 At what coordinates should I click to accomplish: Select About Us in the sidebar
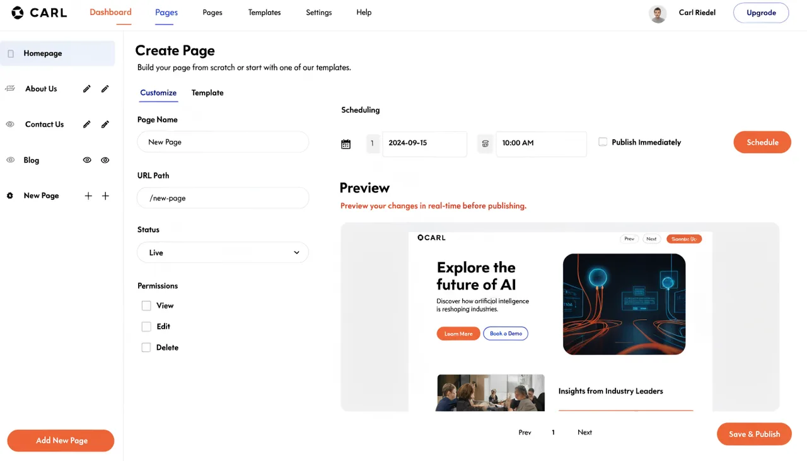[41, 89]
